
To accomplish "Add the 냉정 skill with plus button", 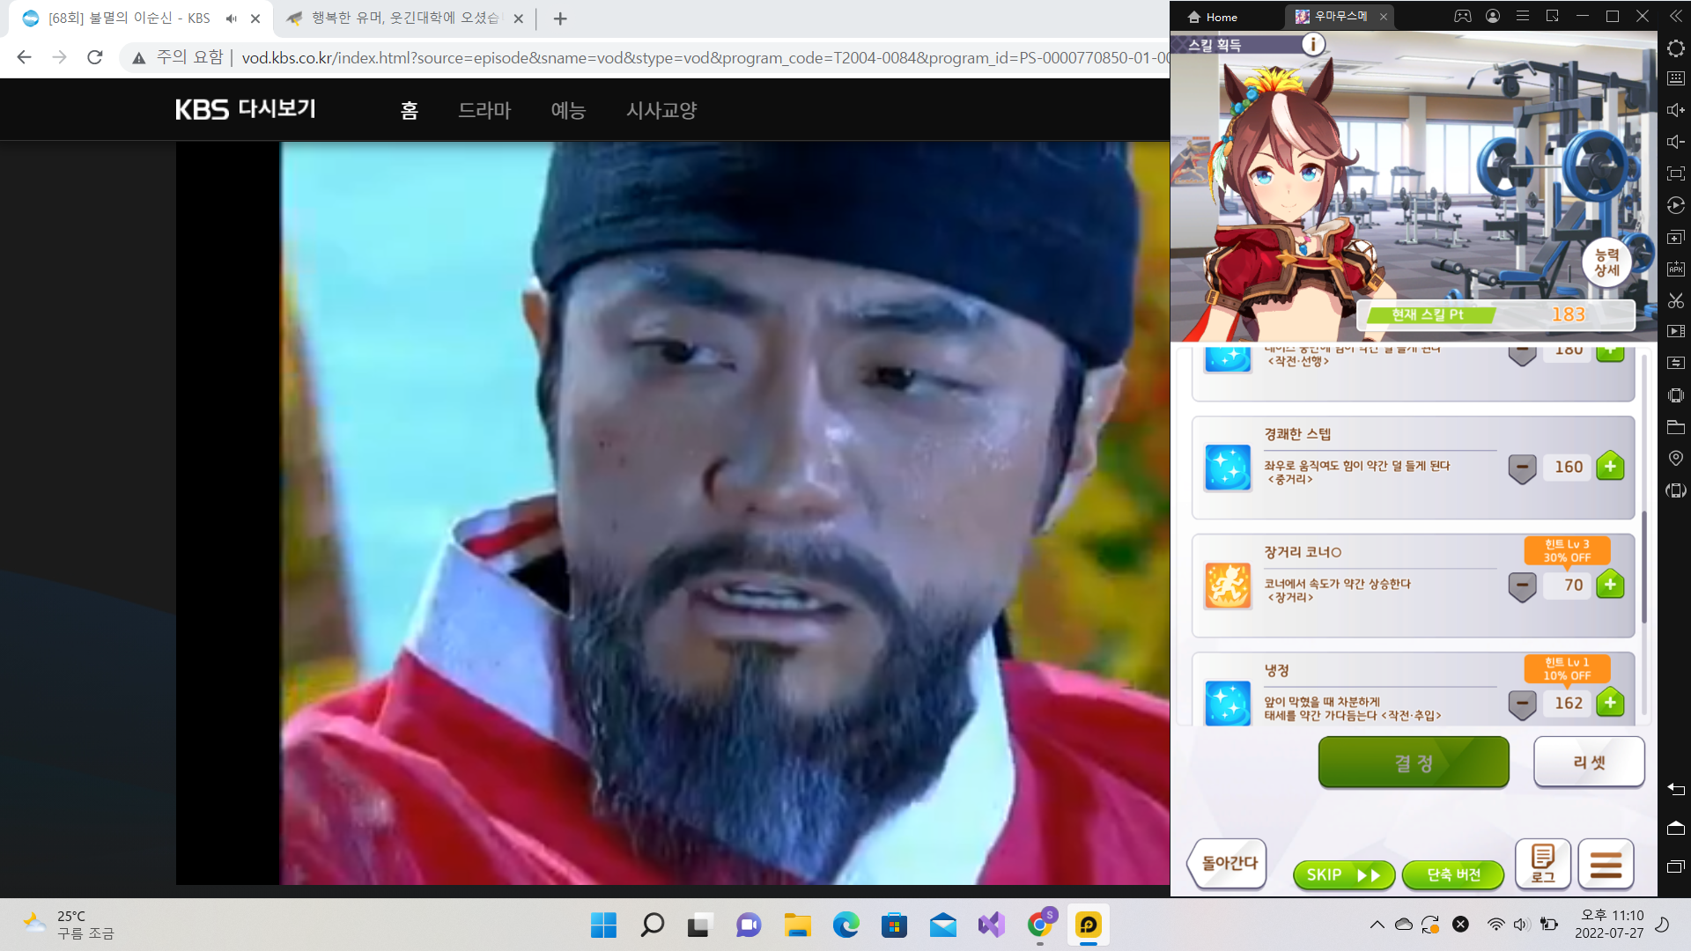I will click(1610, 703).
